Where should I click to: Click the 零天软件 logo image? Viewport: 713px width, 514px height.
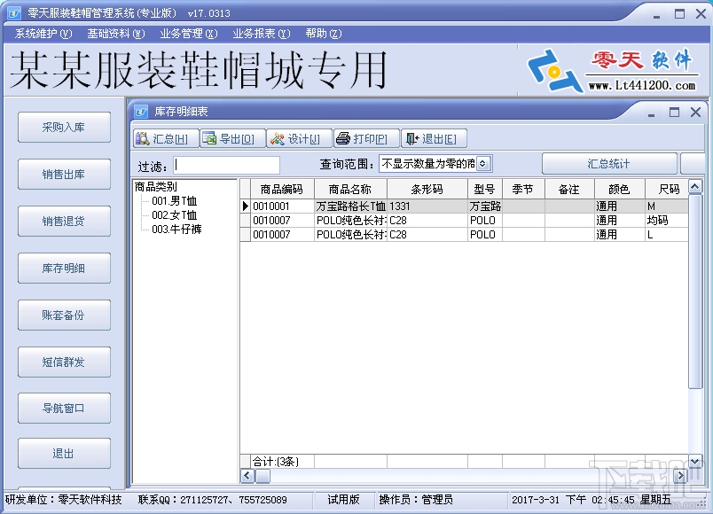612,70
